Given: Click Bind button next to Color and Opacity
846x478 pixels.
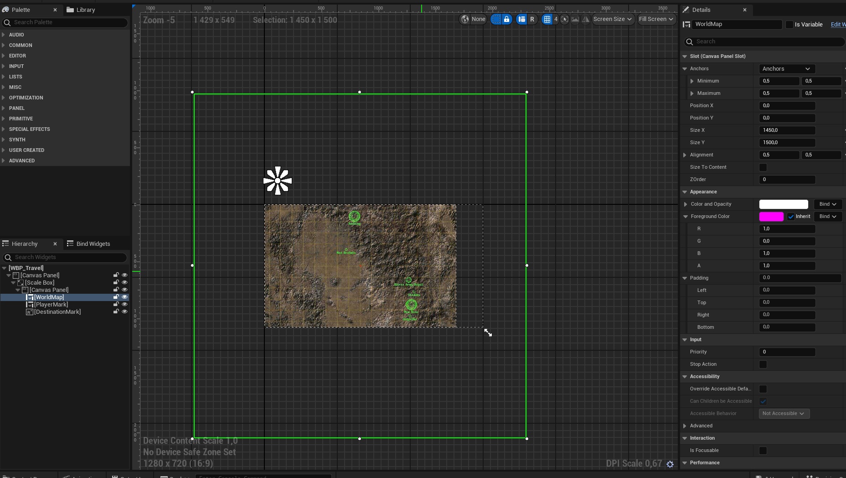Looking at the screenshot, I should coord(827,204).
